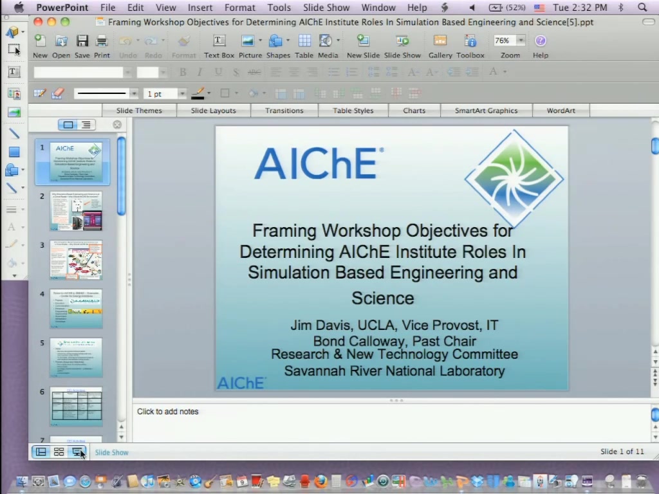Image resolution: width=659 pixels, height=494 pixels.
Task: Click the Shapes toolbar icon
Action: pos(275,41)
